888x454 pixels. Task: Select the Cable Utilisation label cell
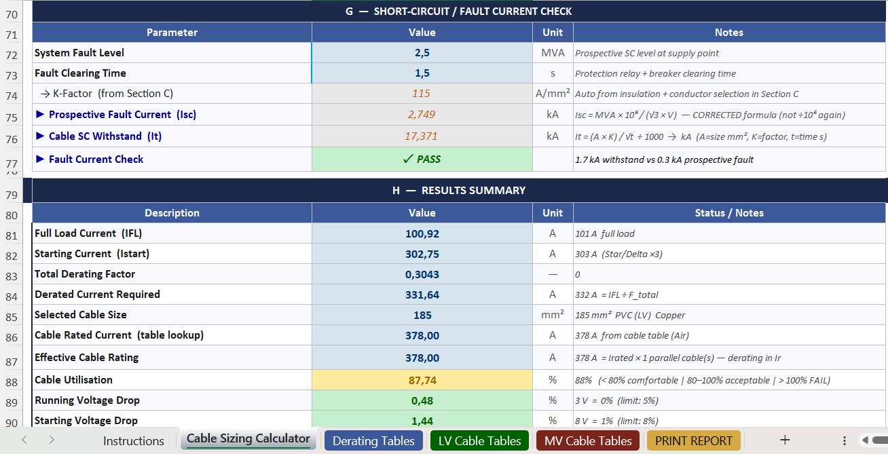(x=172, y=380)
